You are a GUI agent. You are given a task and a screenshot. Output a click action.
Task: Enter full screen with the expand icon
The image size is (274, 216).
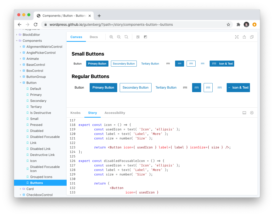237,37
